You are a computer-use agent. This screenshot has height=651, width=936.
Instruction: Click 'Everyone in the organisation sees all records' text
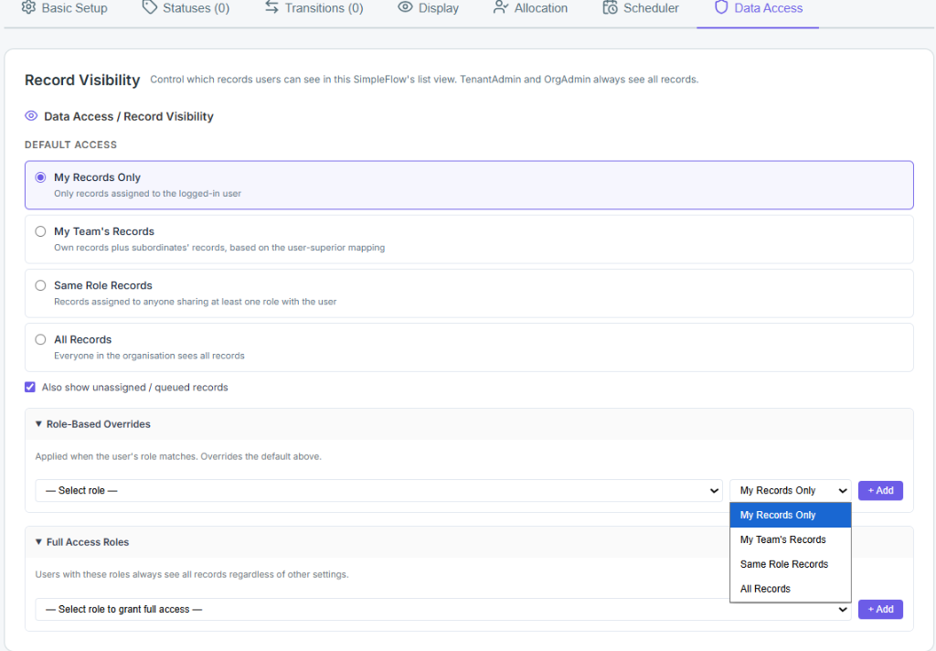(149, 356)
